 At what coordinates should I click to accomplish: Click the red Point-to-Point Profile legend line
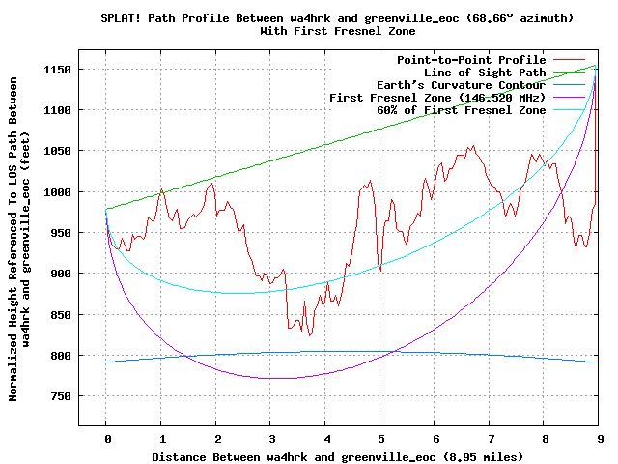(x=570, y=60)
